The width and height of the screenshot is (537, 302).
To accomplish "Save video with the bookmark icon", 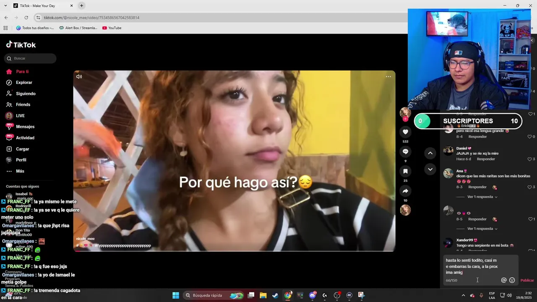I will pos(405,171).
